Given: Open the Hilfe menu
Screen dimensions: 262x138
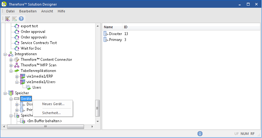Looking at the screenshot, I should coord(61,11).
